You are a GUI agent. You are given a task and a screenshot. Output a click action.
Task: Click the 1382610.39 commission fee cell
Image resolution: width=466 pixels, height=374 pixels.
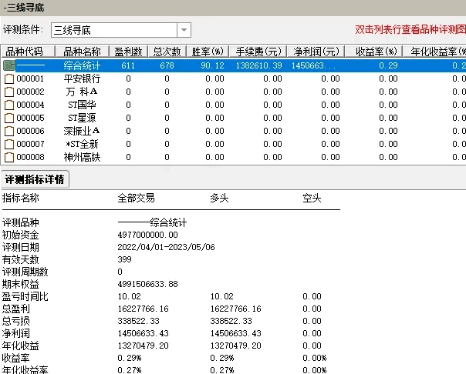[x=259, y=65]
